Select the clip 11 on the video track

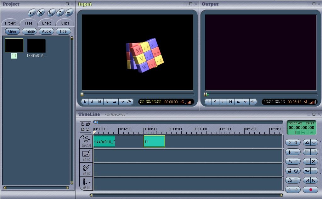[154, 141]
